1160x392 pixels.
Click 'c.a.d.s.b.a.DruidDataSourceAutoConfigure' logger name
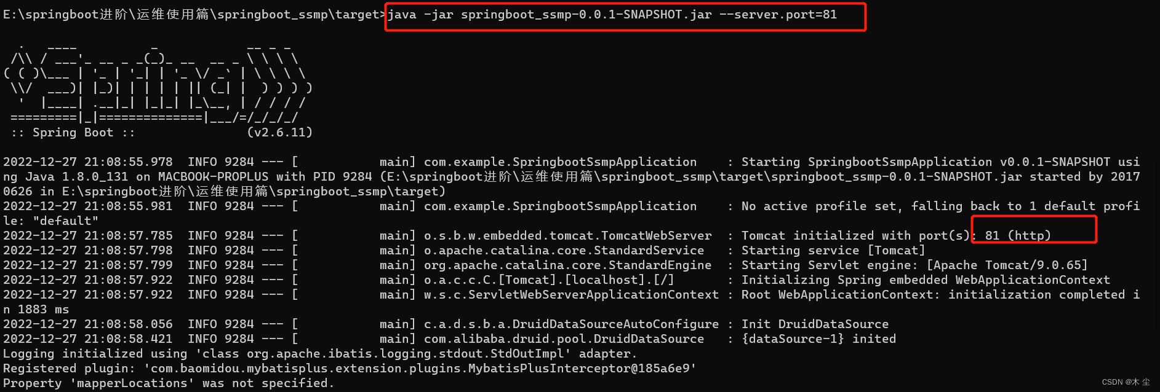(x=572, y=324)
